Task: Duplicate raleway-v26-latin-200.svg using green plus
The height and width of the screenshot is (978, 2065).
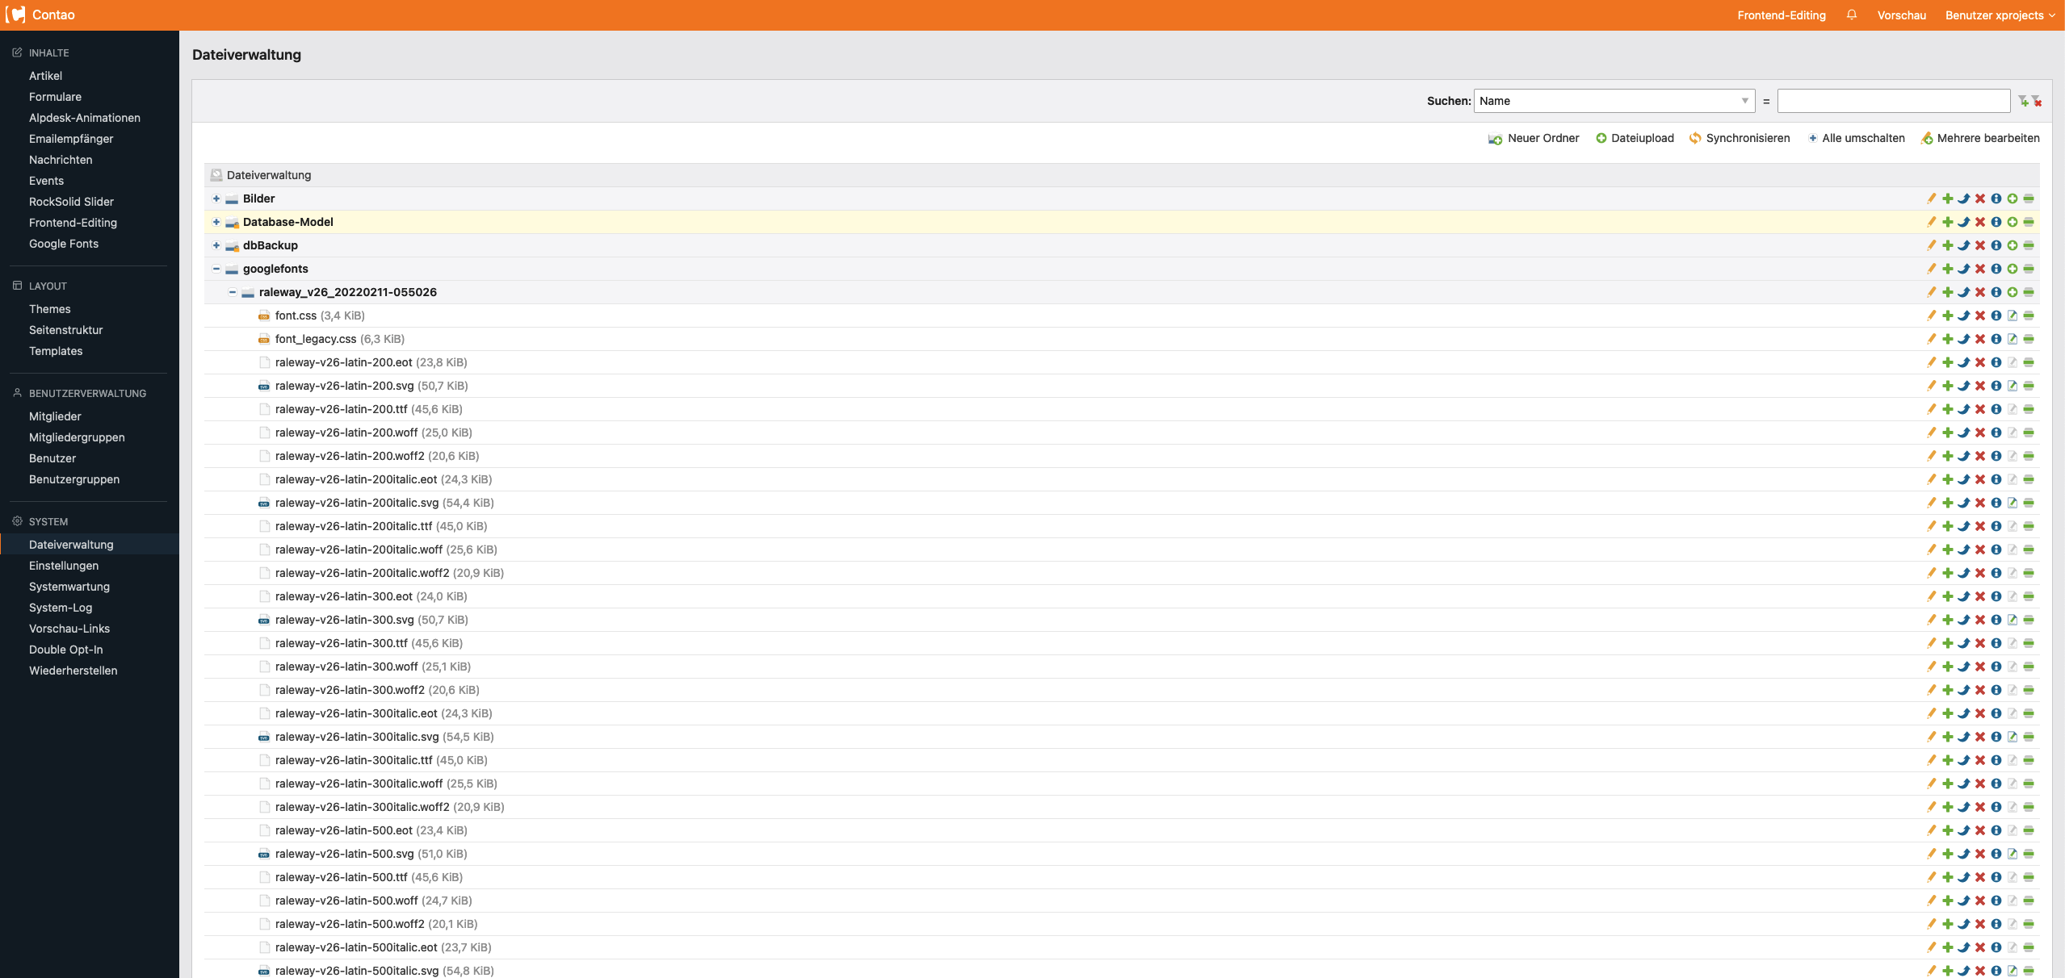Action: pos(1947,386)
